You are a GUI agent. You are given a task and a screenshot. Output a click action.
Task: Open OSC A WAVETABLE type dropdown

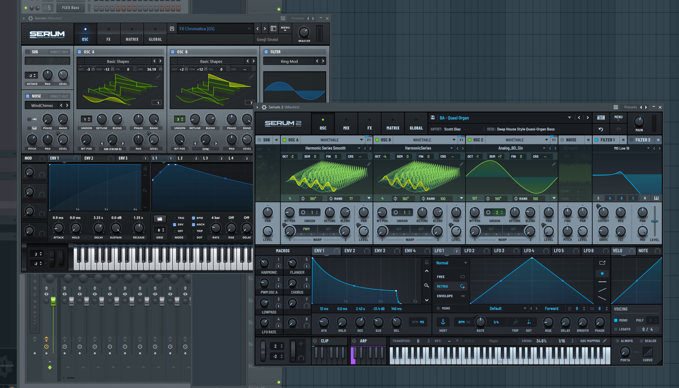(361, 140)
